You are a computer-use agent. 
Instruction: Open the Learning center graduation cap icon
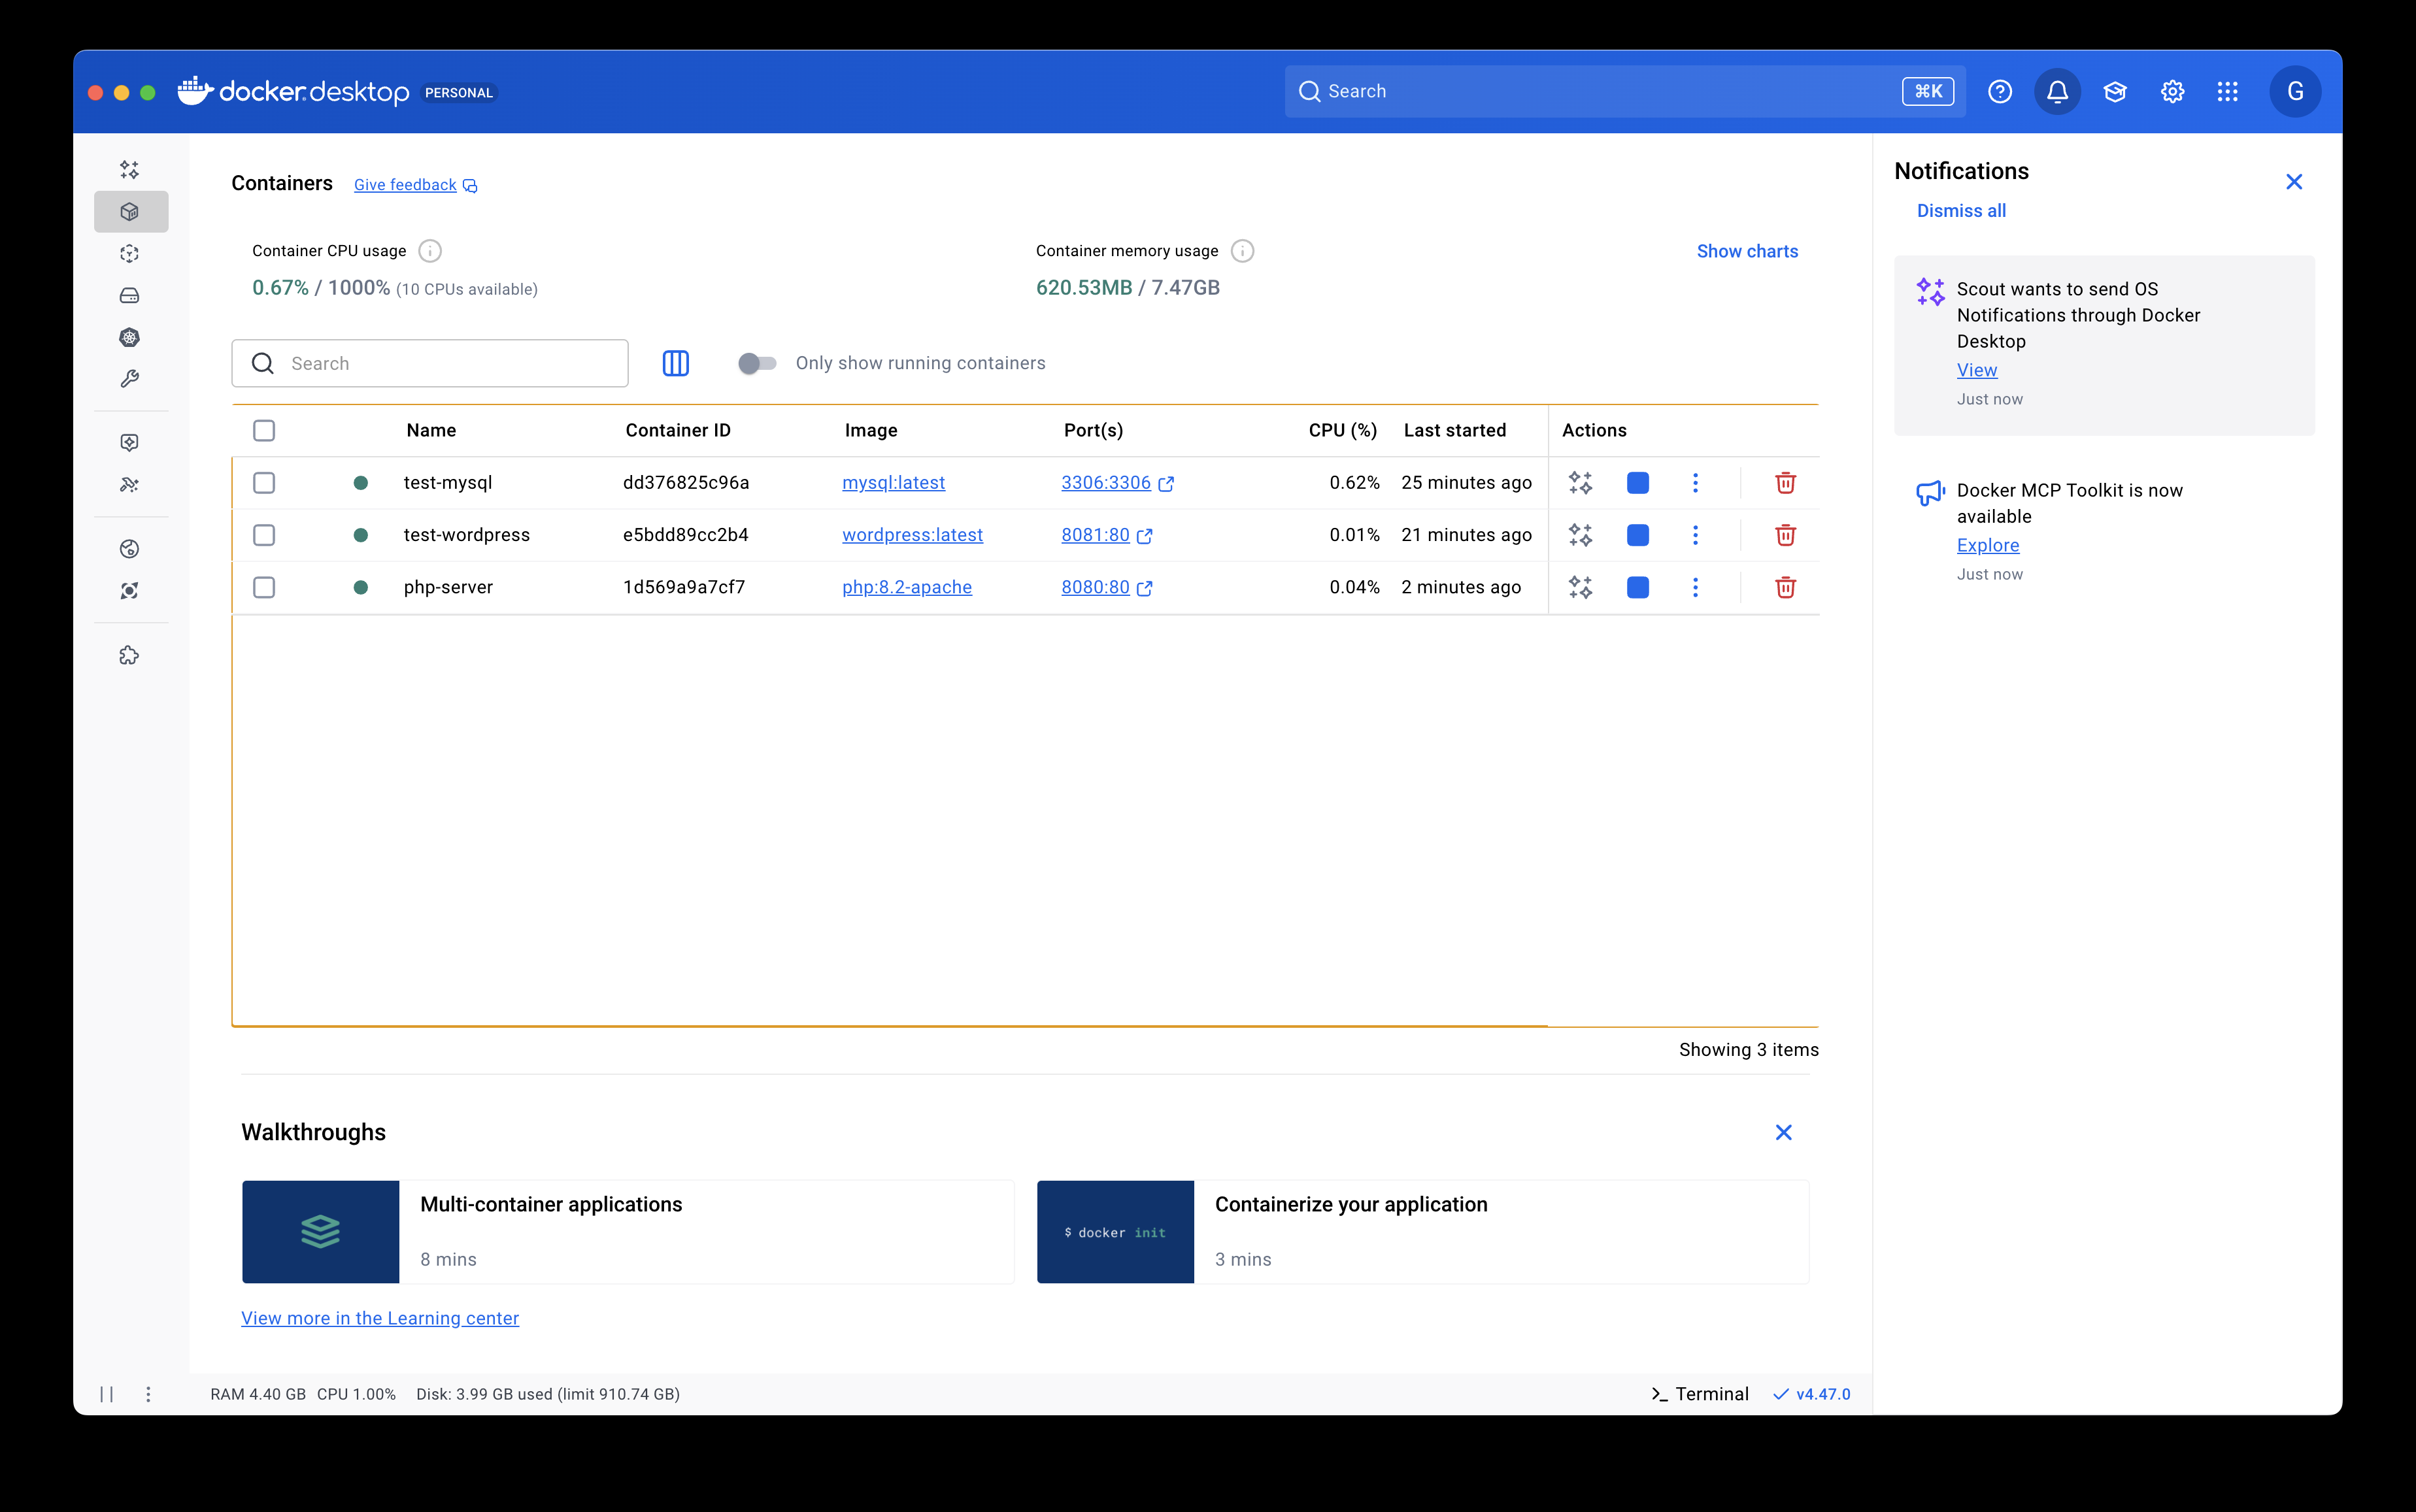pyautogui.click(x=2115, y=92)
